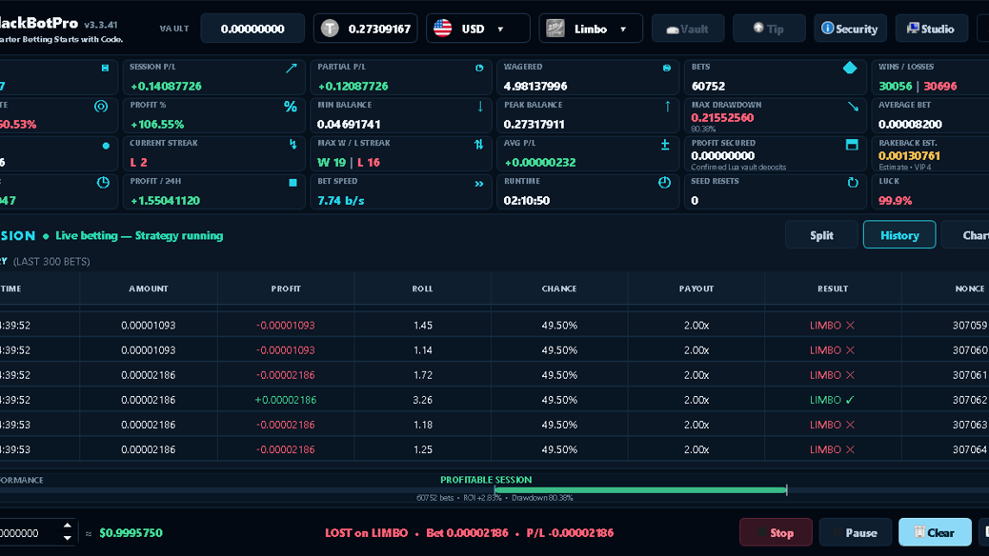Click the Min Balance down-arrow icon
The image size is (989, 556).
coord(480,107)
